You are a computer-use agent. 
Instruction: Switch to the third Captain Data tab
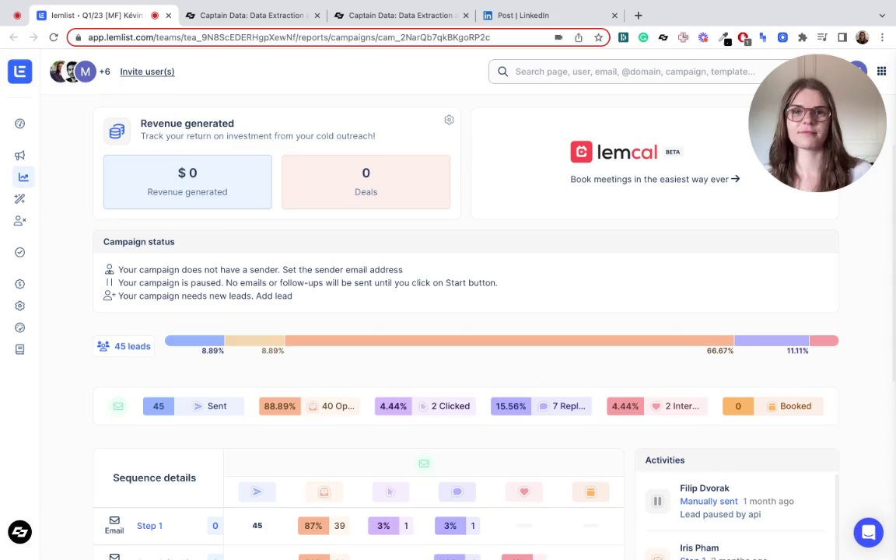[x=401, y=16]
